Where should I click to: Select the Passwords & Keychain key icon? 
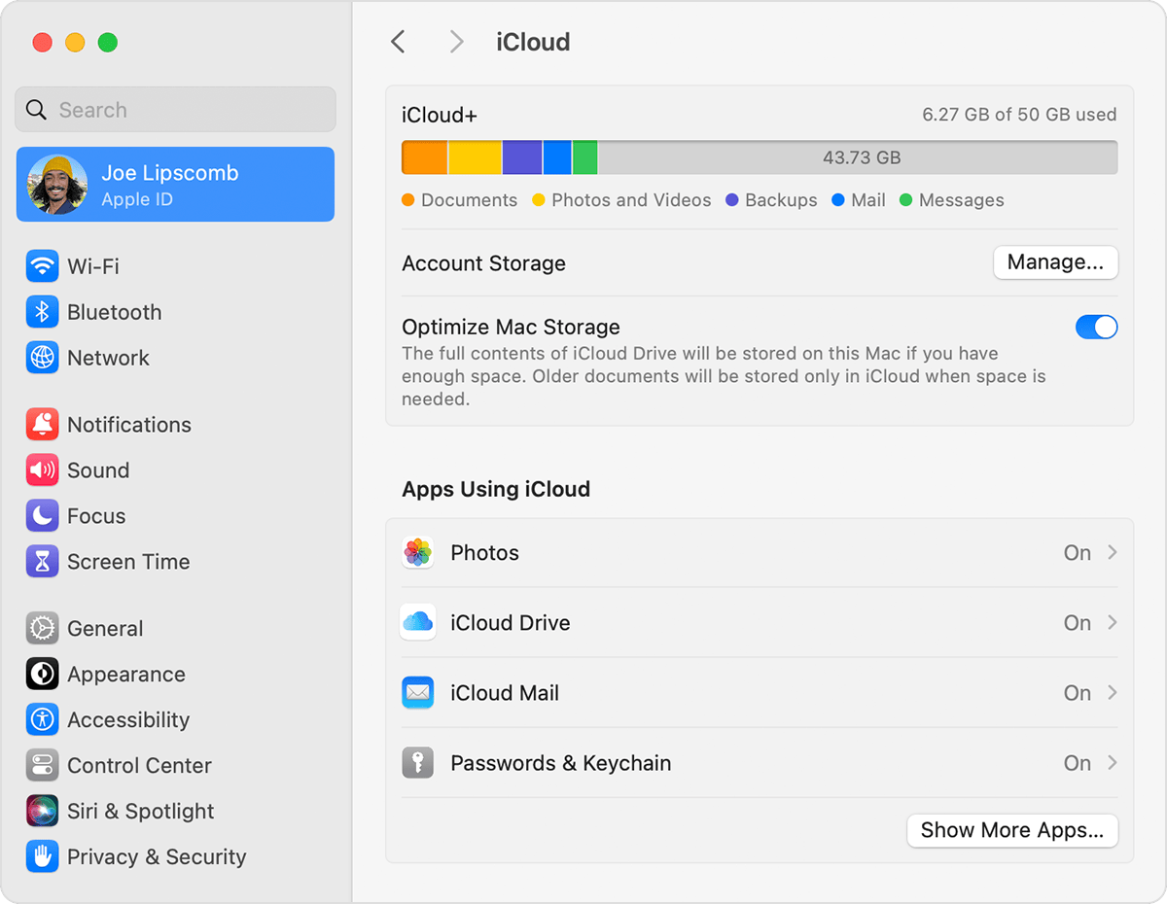tap(417, 763)
